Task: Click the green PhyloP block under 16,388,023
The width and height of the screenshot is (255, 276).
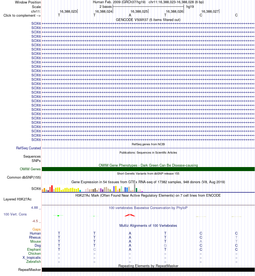Action: coord(58,216)
